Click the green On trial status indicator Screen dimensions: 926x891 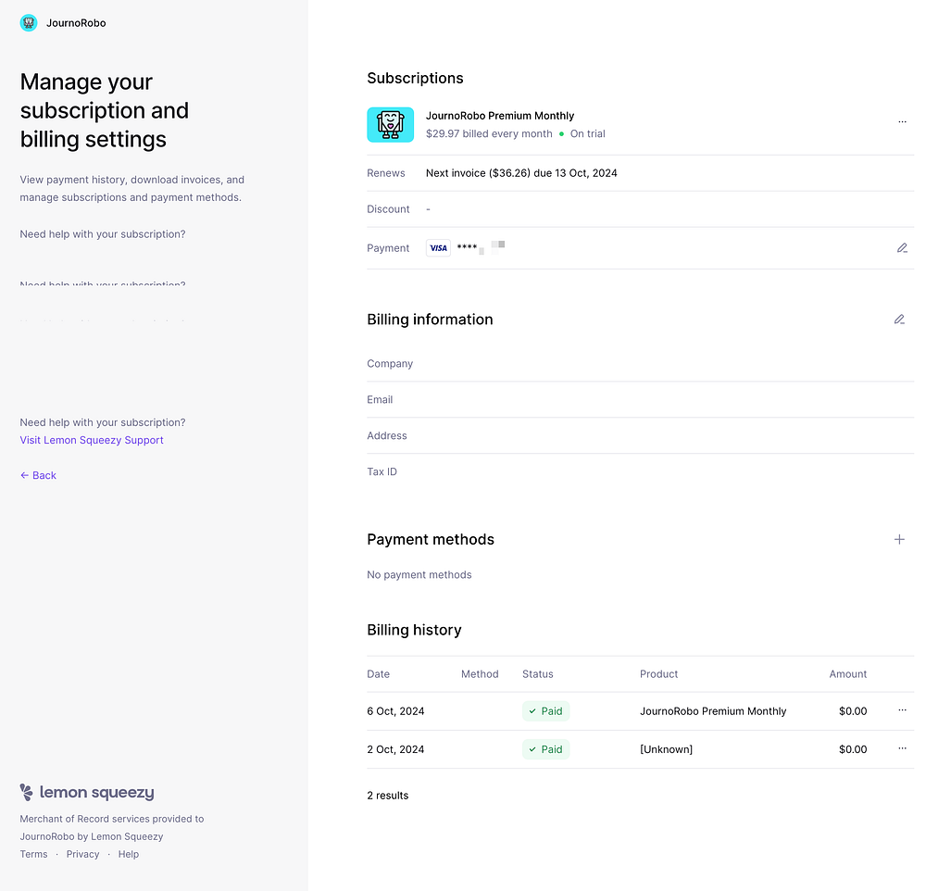click(582, 134)
